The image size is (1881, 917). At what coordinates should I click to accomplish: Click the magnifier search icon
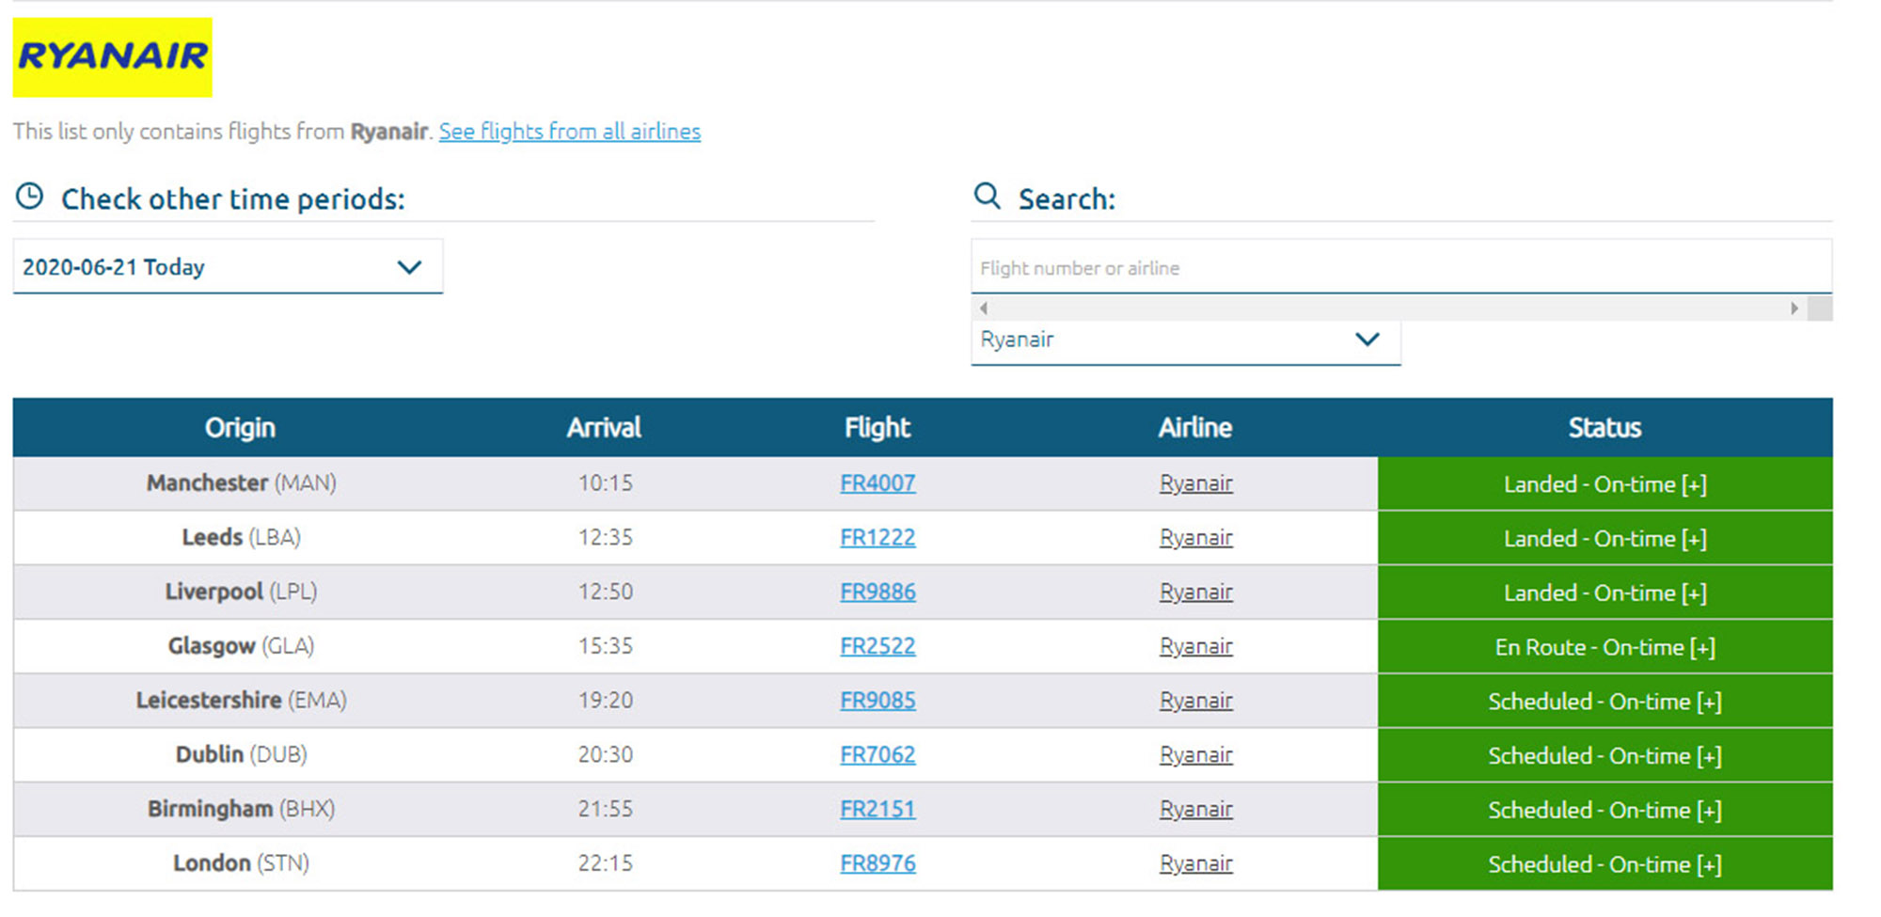(987, 196)
